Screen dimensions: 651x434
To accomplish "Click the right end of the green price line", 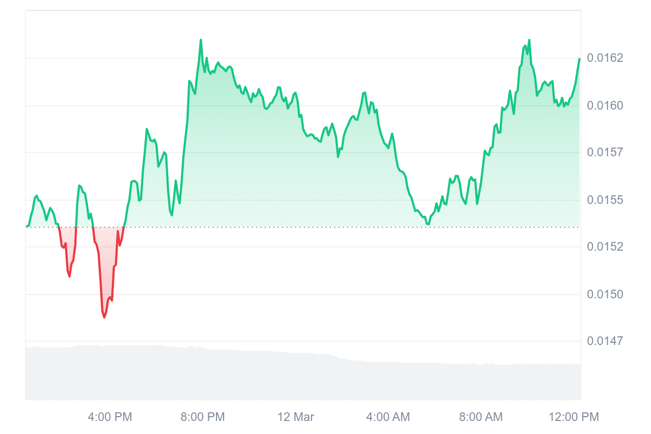I will coord(579,59).
